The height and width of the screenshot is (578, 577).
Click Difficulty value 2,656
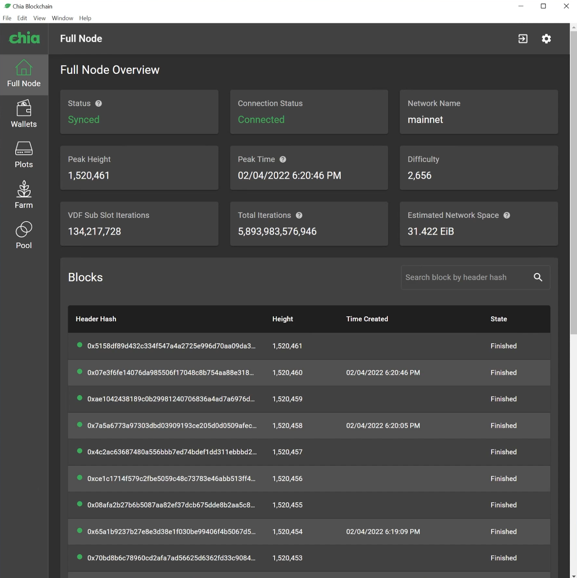[x=420, y=176]
